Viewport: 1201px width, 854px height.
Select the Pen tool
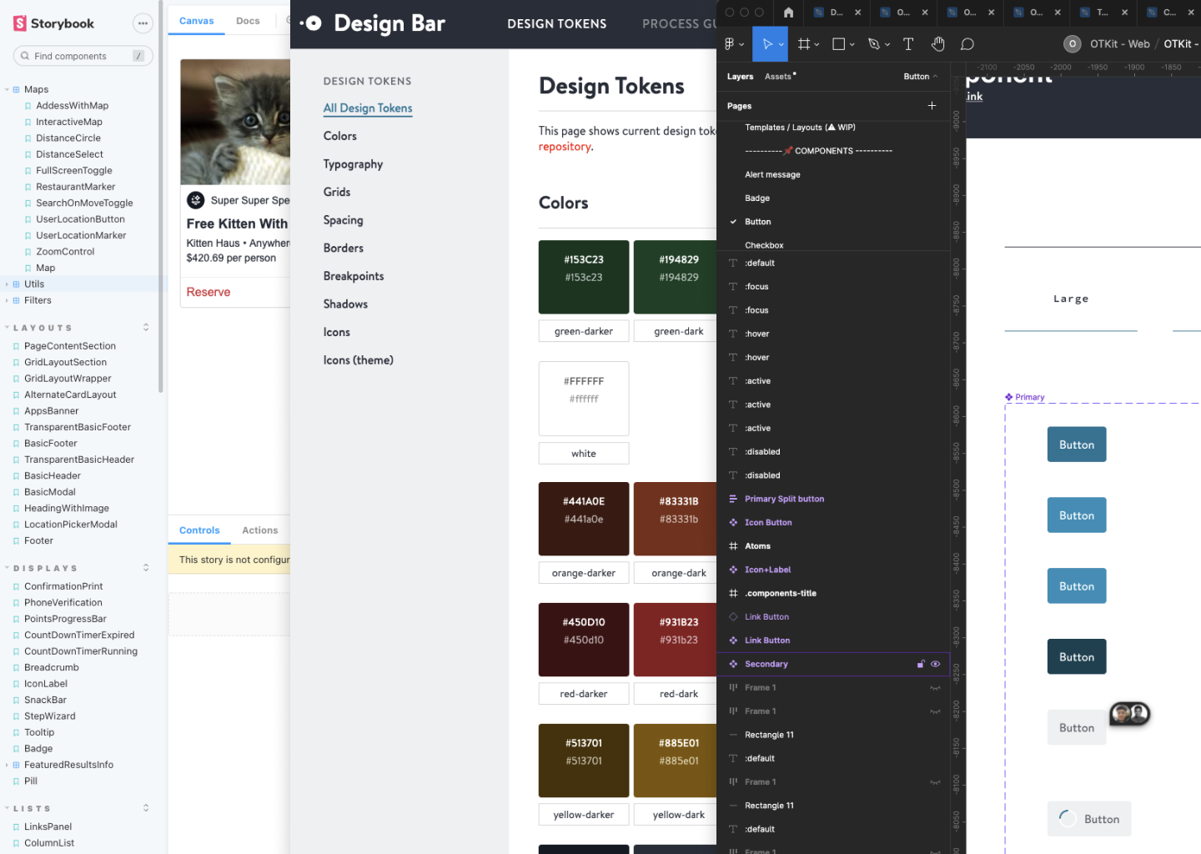874,44
